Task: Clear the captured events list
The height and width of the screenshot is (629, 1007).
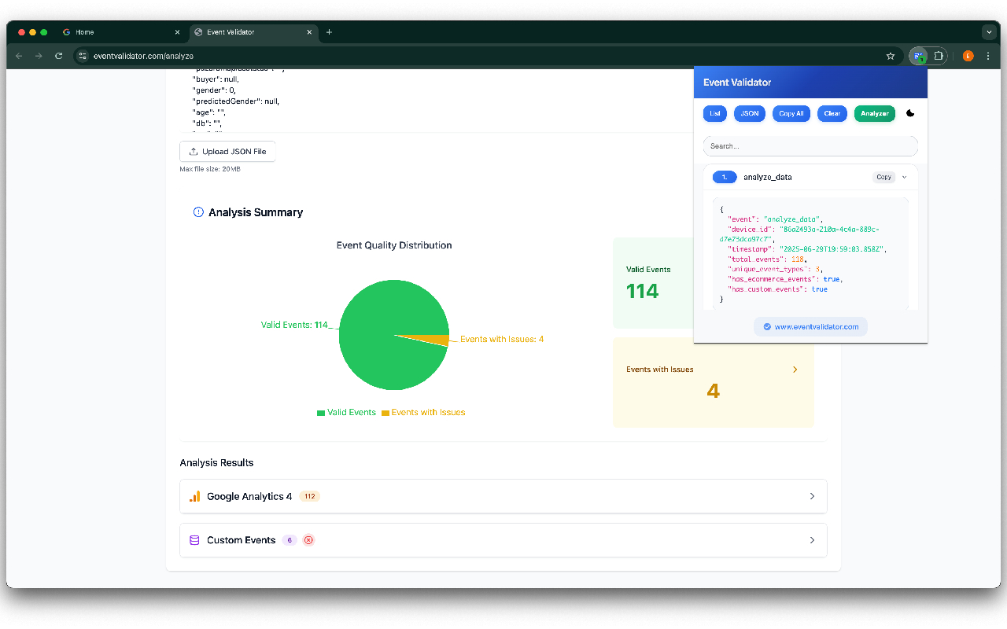Action: (x=832, y=113)
